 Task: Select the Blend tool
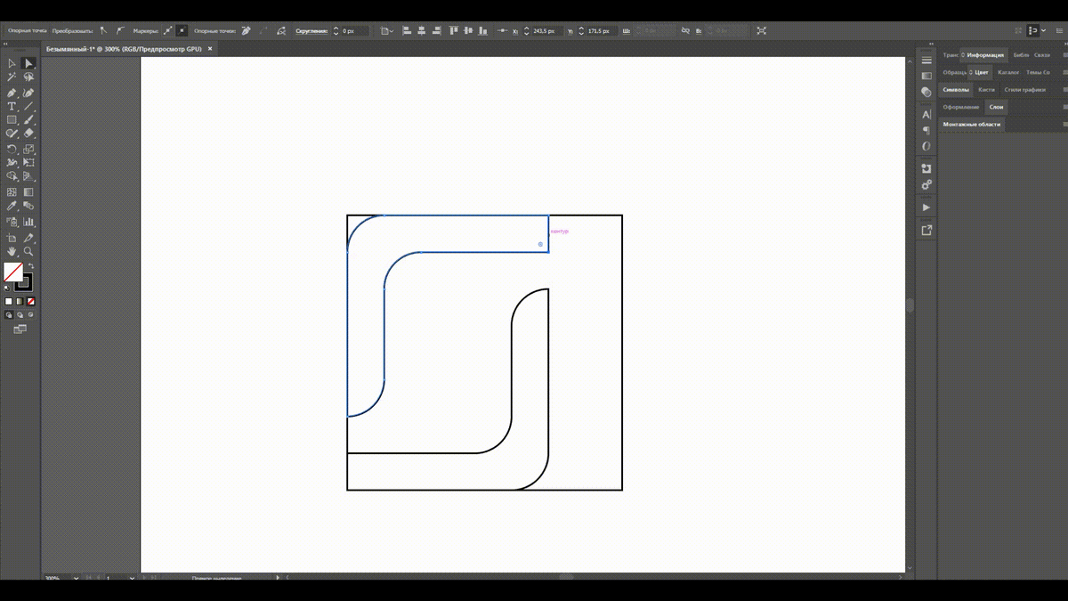click(x=28, y=206)
